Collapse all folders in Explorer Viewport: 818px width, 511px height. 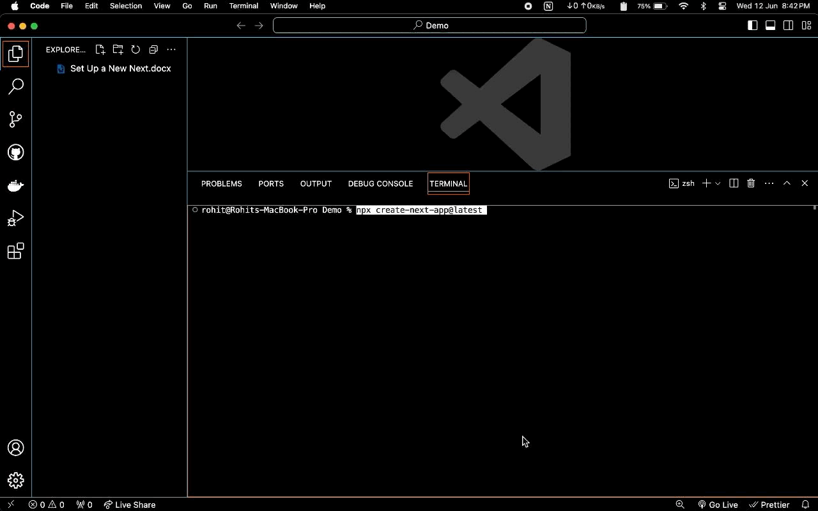153,49
